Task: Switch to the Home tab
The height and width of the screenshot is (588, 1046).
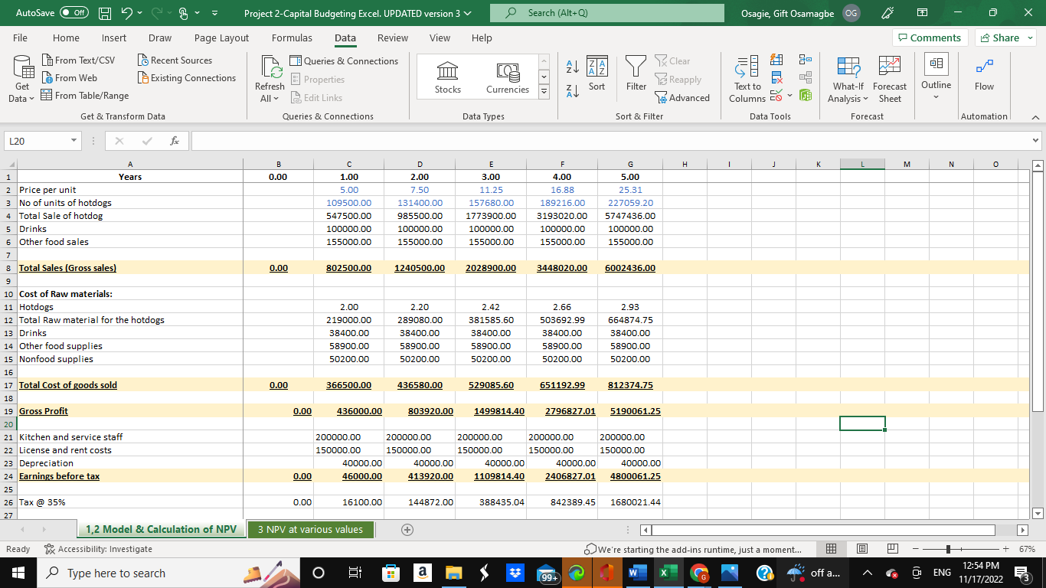Action: [x=66, y=38]
